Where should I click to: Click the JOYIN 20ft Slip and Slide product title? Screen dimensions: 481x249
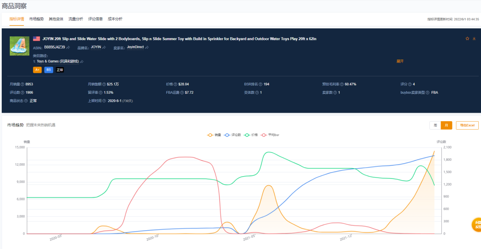point(179,39)
